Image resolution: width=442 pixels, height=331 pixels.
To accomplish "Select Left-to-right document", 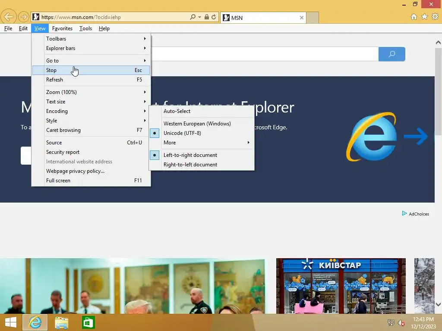I will click(x=202, y=155).
